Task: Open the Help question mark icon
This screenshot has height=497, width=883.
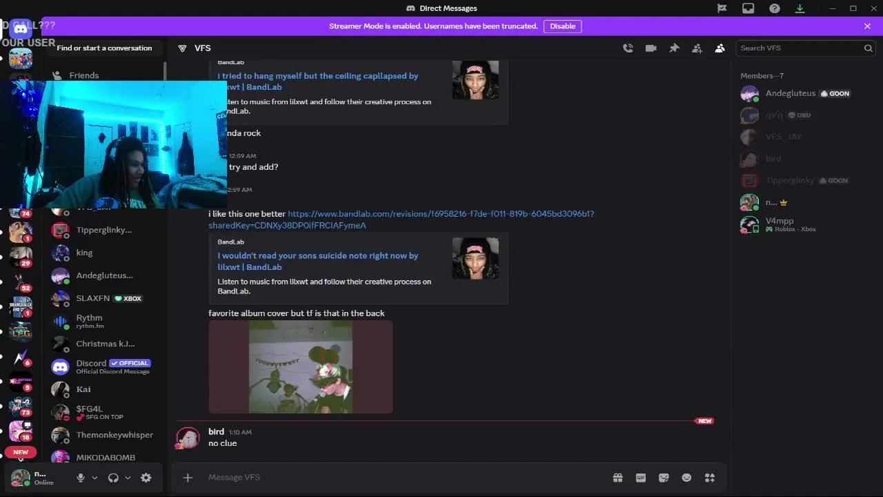Action: (775, 8)
